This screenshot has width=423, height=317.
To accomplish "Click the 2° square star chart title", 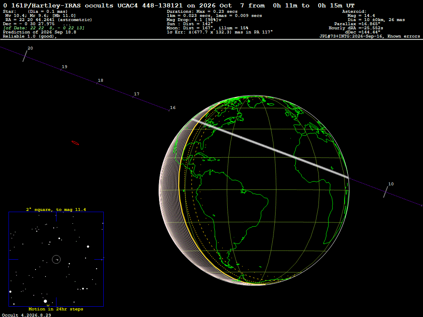I will tap(56, 209).
